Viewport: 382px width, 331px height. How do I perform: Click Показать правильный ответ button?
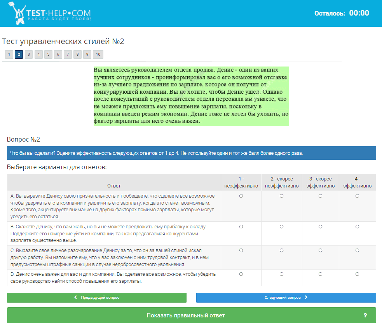(192, 315)
